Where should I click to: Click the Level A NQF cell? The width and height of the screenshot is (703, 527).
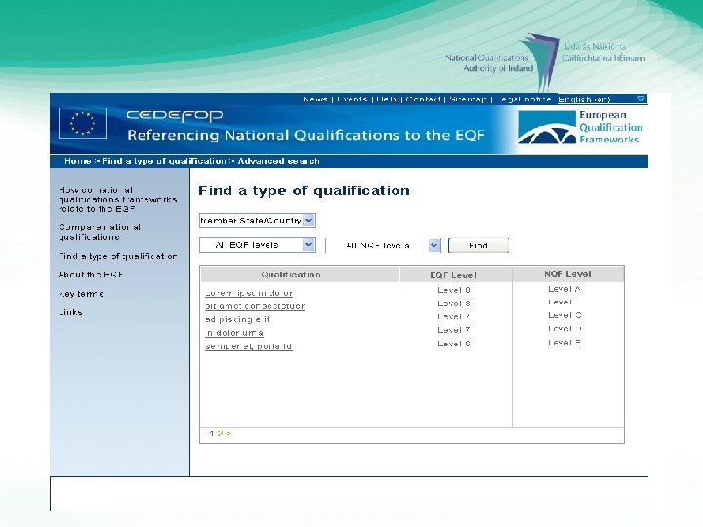point(564,289)
